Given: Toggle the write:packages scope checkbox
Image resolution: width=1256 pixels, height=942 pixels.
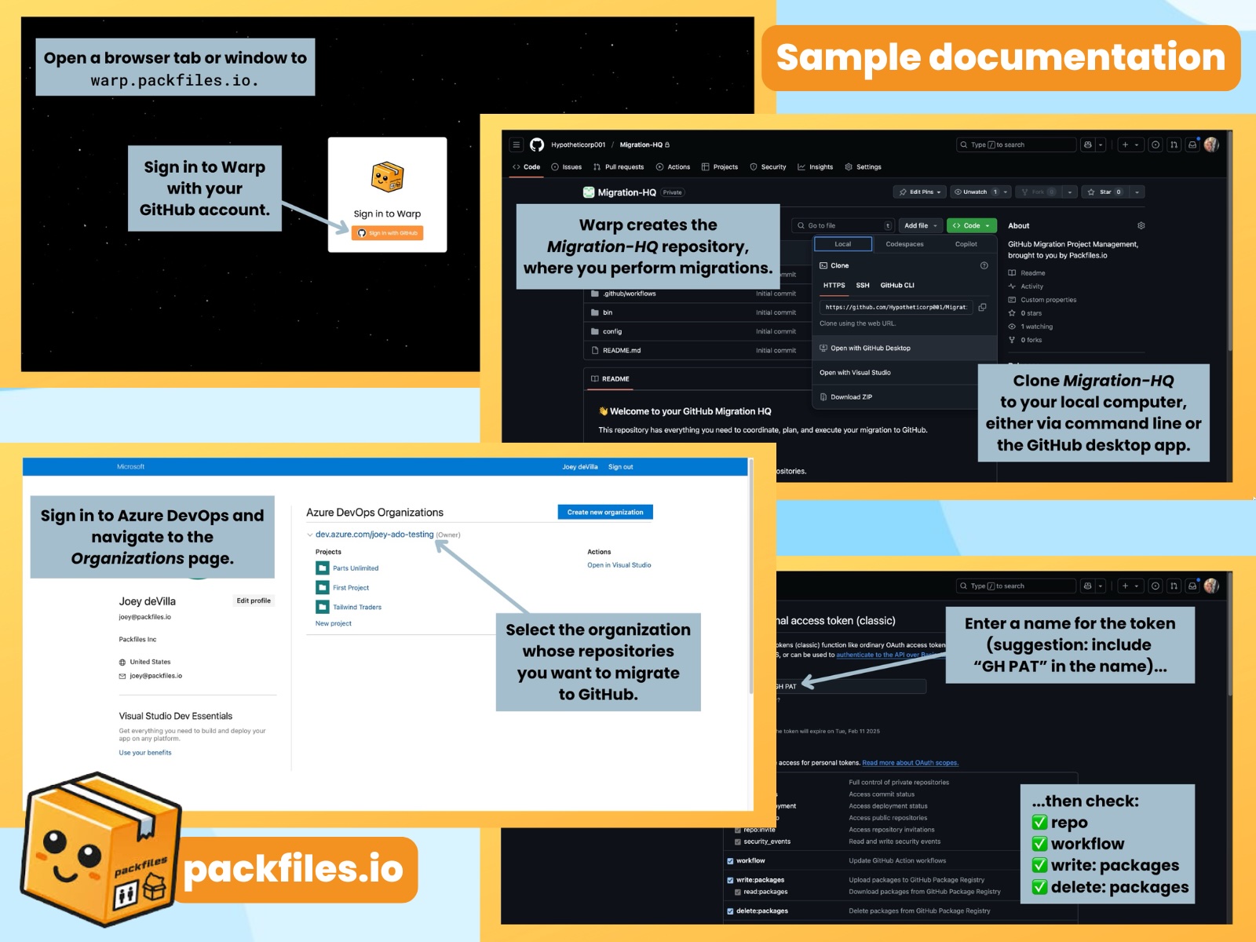Looking at the screenshot, I should [730, 881].
